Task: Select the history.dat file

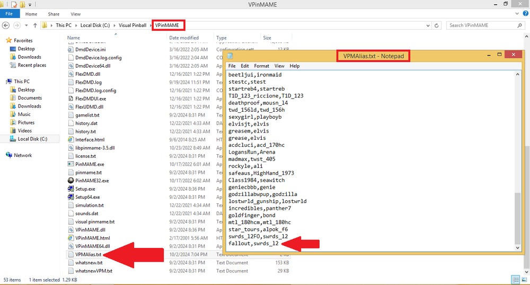Action: [x=86, y=123]
